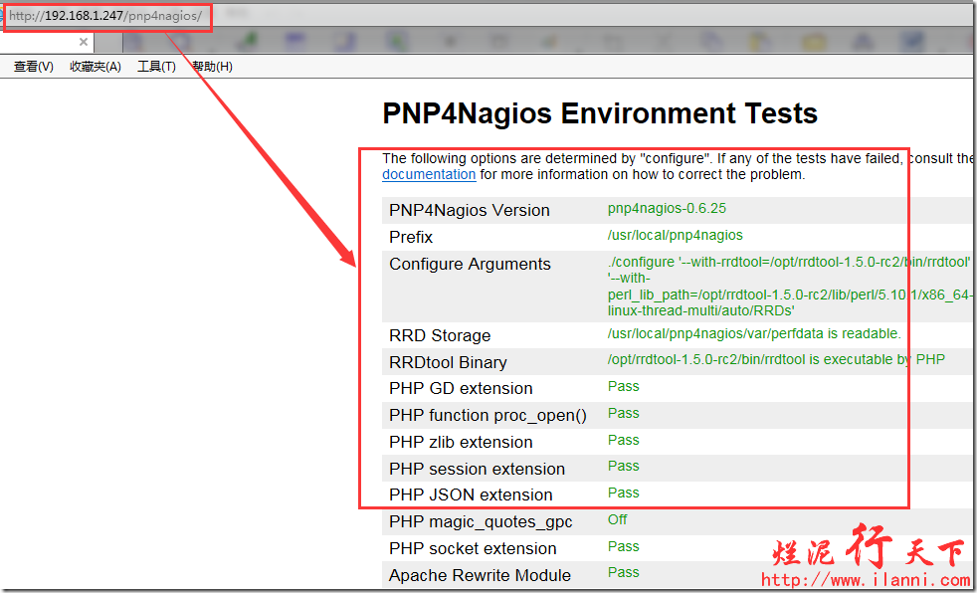Click the Configure Arguments row label
This screenshot has height=593, width=977.
click(470, 264)
